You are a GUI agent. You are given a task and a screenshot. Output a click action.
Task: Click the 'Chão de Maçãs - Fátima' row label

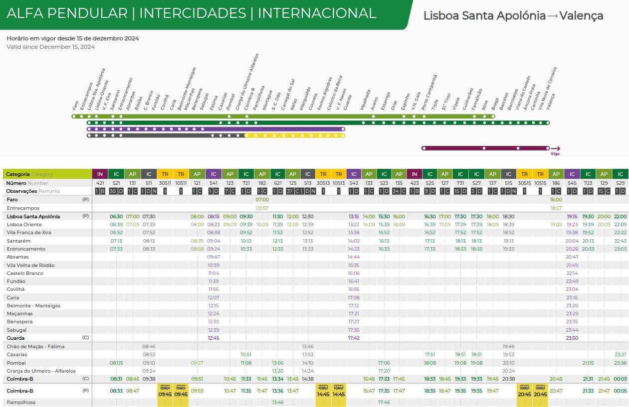point(36,346)
